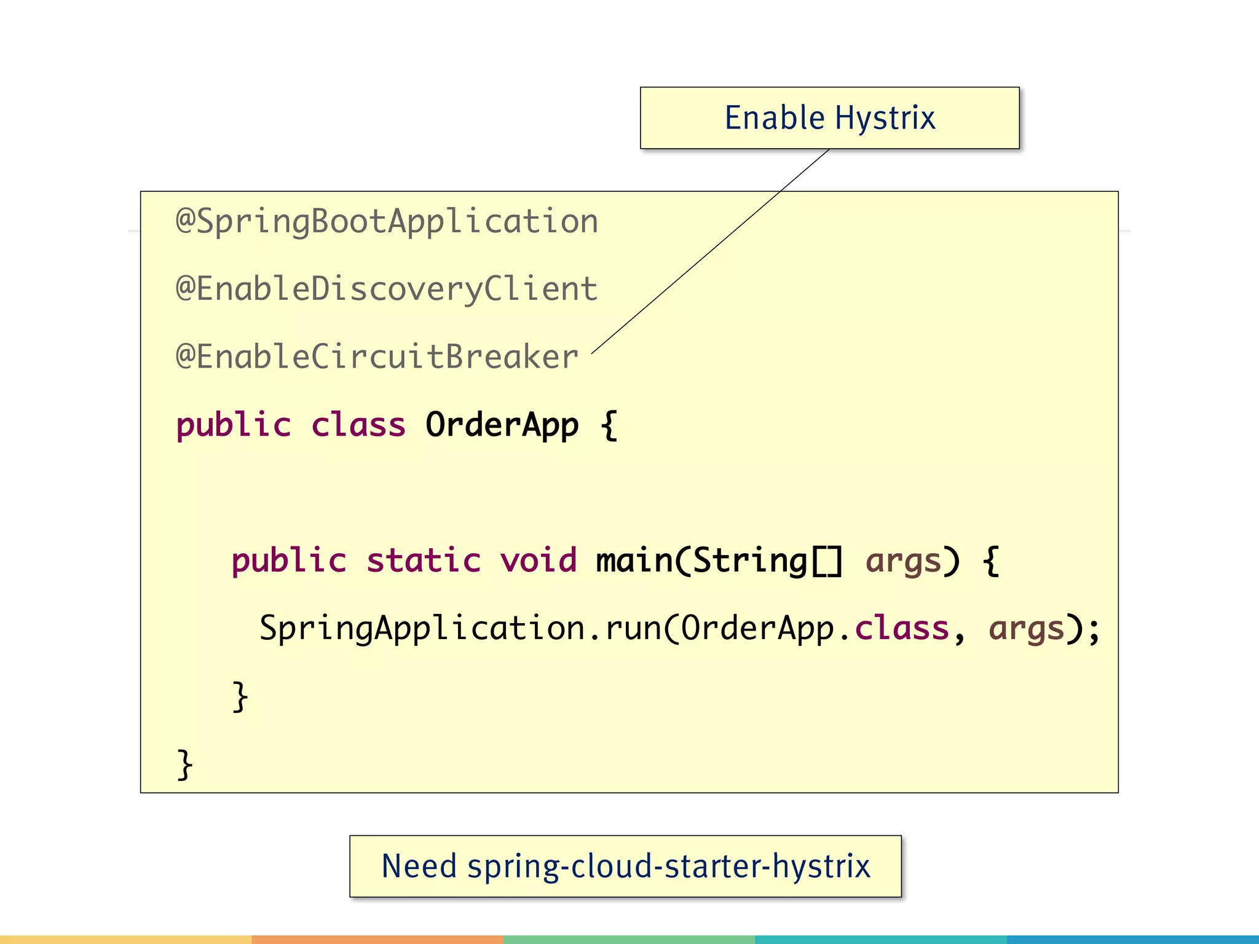Click the 'public static void main' line
This screenshot has width=1259, height=944.
pyautogui.click(x=616, y=561)
